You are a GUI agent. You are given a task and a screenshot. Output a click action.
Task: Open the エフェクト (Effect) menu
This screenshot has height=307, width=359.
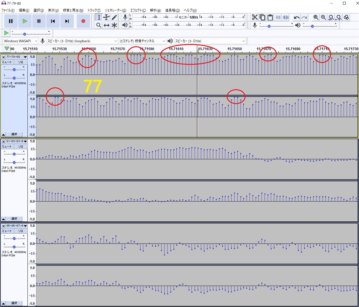tap(138, 10)
